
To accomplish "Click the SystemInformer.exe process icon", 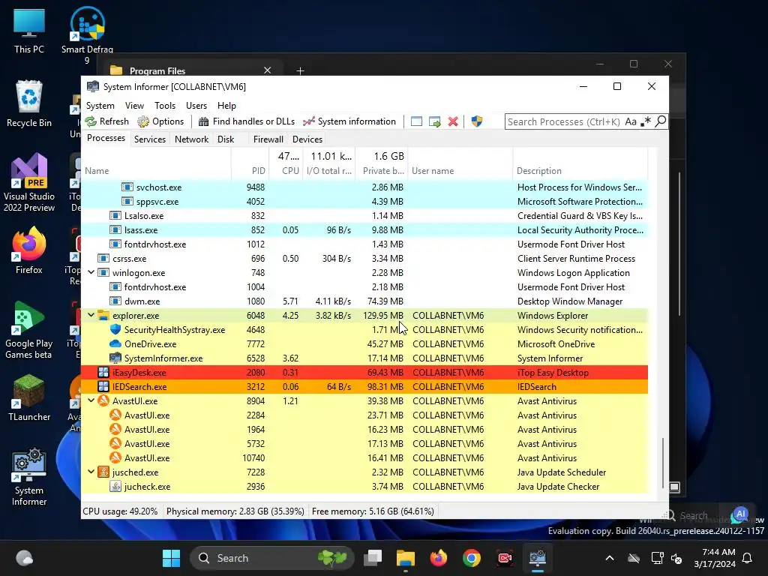I will tap(115, 358).
